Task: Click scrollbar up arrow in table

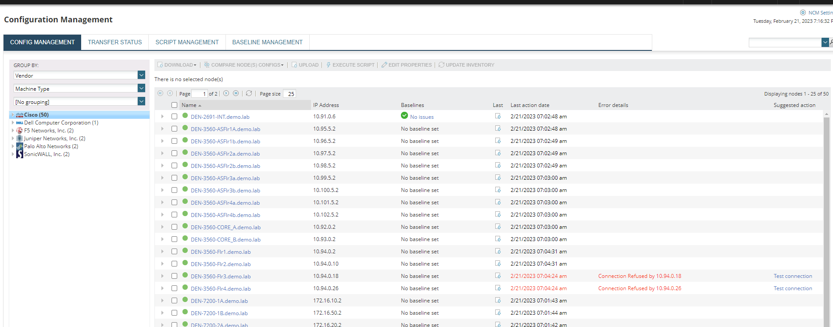Action: pos(826,114)
